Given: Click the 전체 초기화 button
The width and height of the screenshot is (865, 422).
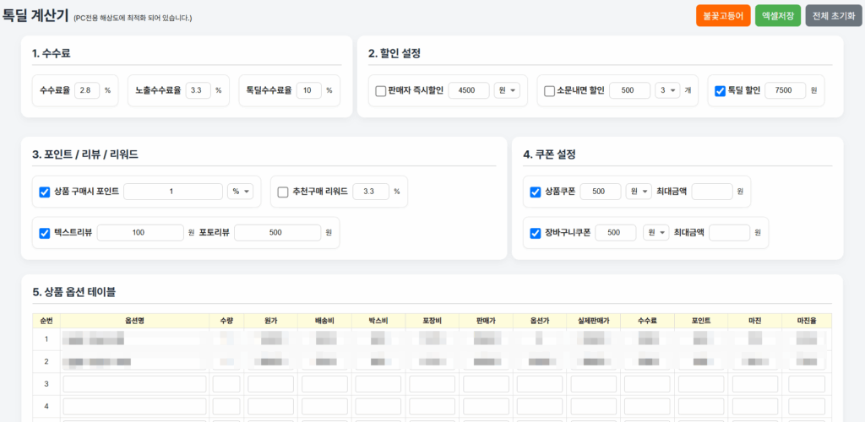Looking at the screenshot, I should (834, 15).
